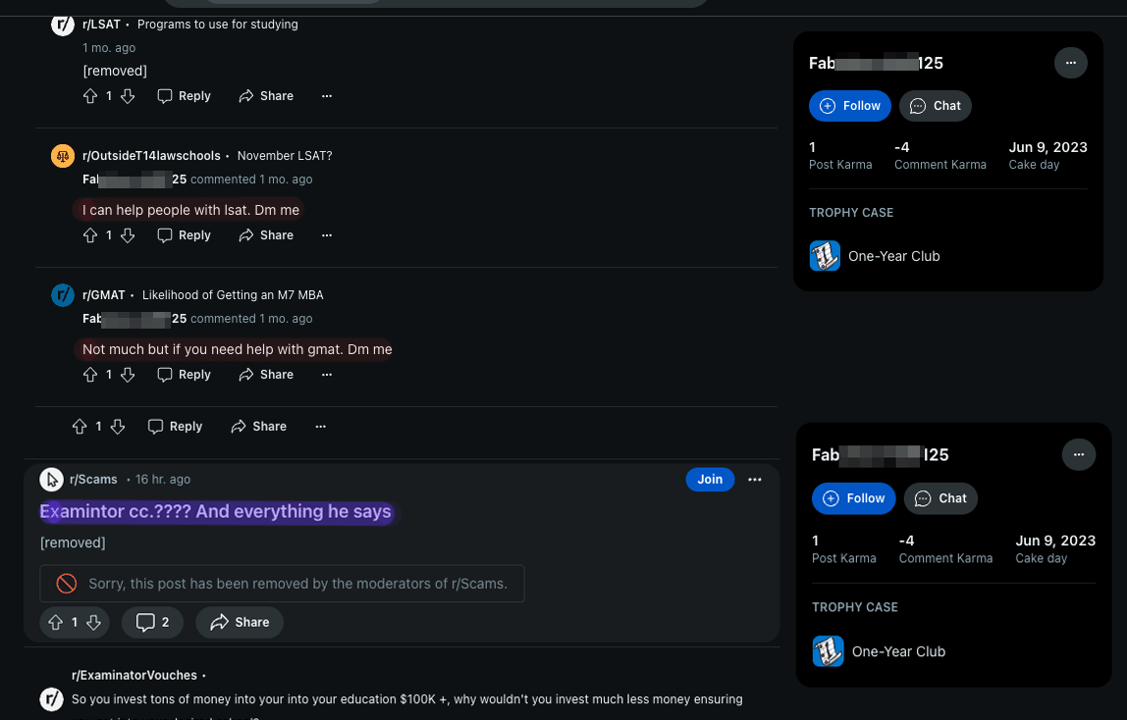
Task: Open more options for the r/Scams post
Action: pos(755,480)
